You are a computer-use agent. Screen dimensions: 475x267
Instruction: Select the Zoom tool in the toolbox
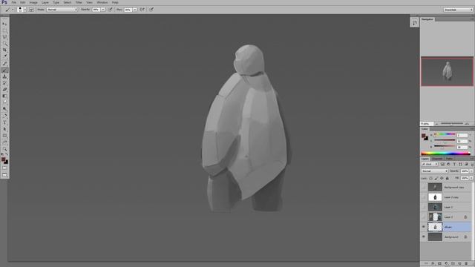click(x=4, y=149)
